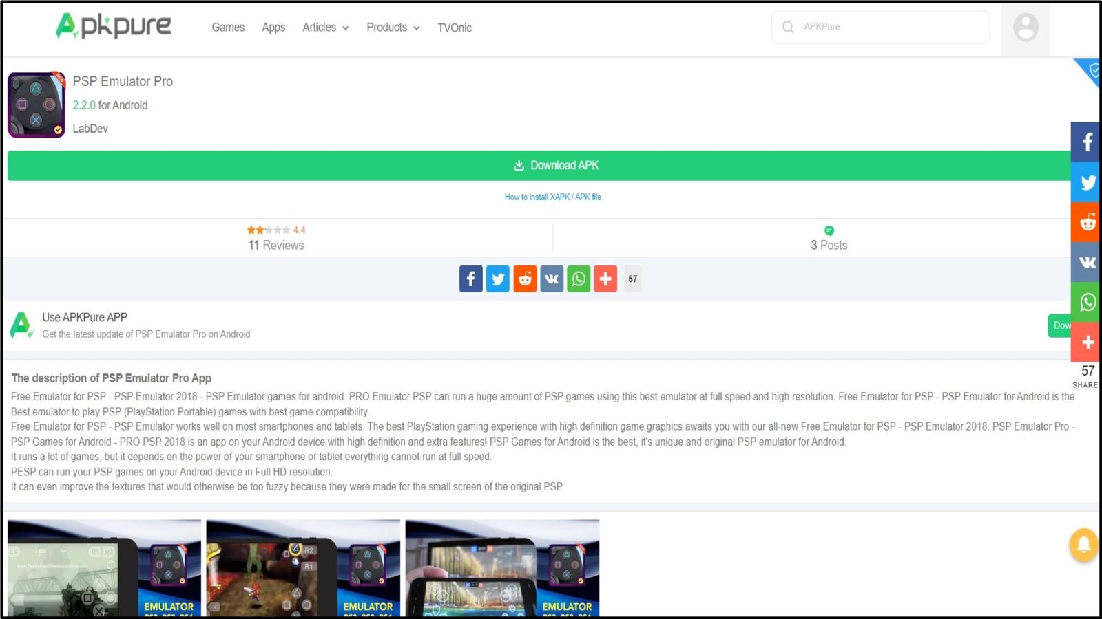
Task: Click the PSP Emulator Pro app icon
Action: coord(37,105)
